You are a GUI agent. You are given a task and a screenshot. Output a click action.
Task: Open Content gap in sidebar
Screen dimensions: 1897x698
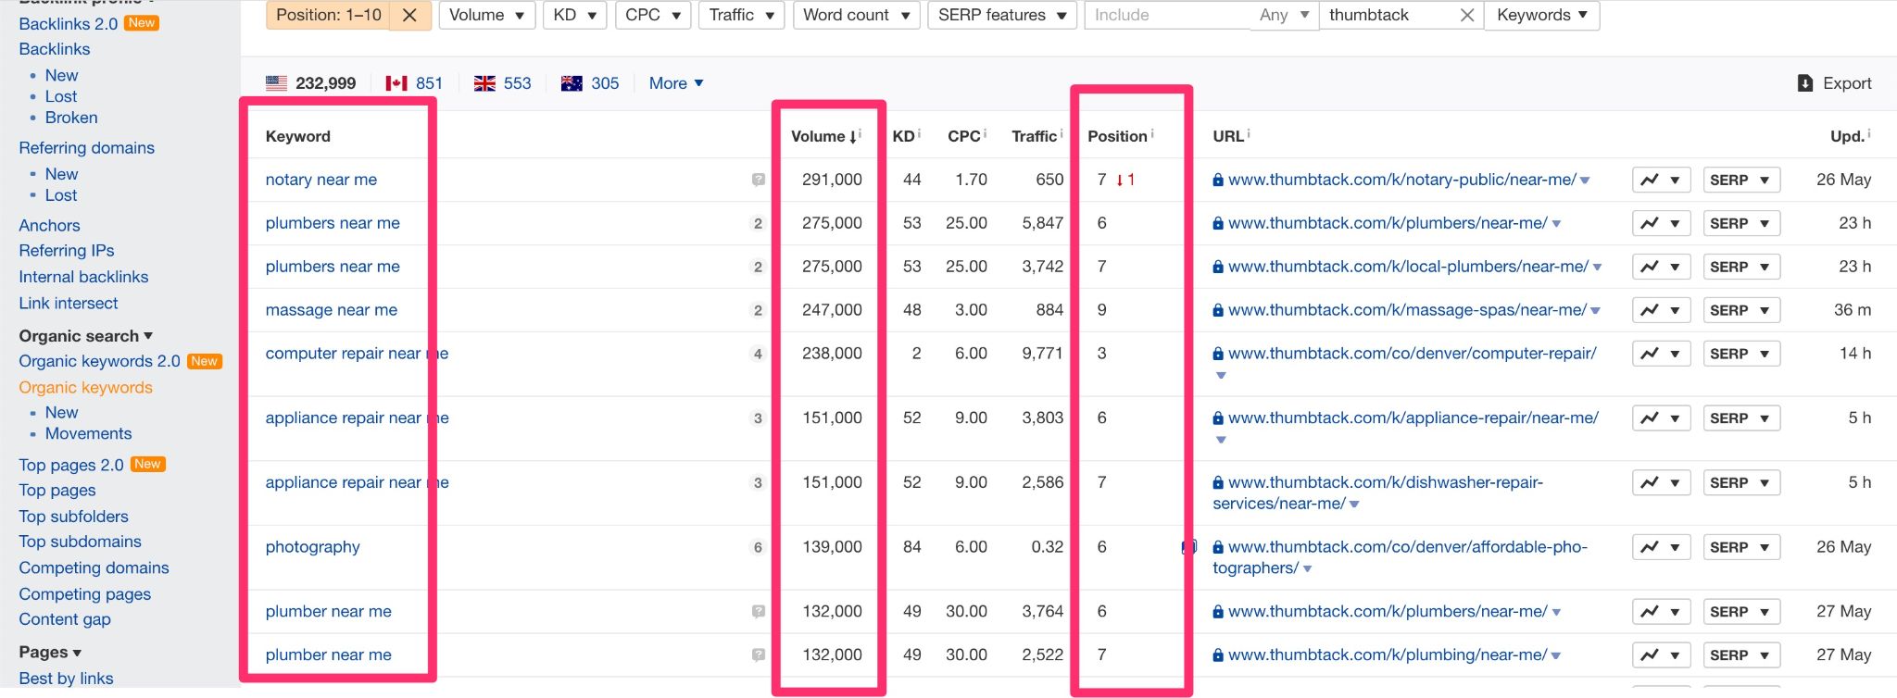tap(65, 620)
